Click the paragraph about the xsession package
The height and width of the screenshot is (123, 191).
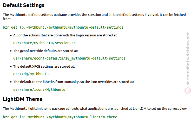(x=94, y=17)
